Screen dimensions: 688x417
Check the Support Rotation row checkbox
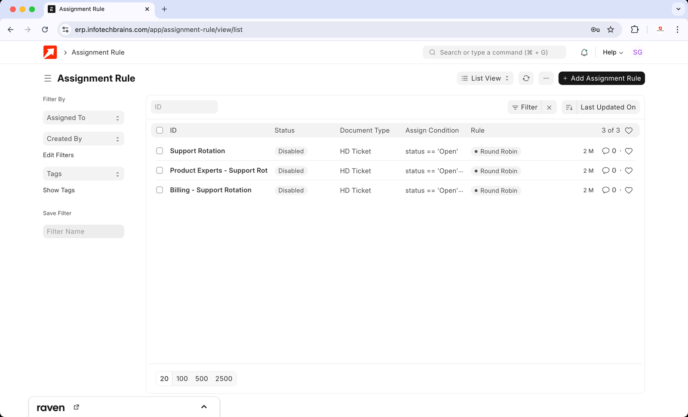[160, 151]
